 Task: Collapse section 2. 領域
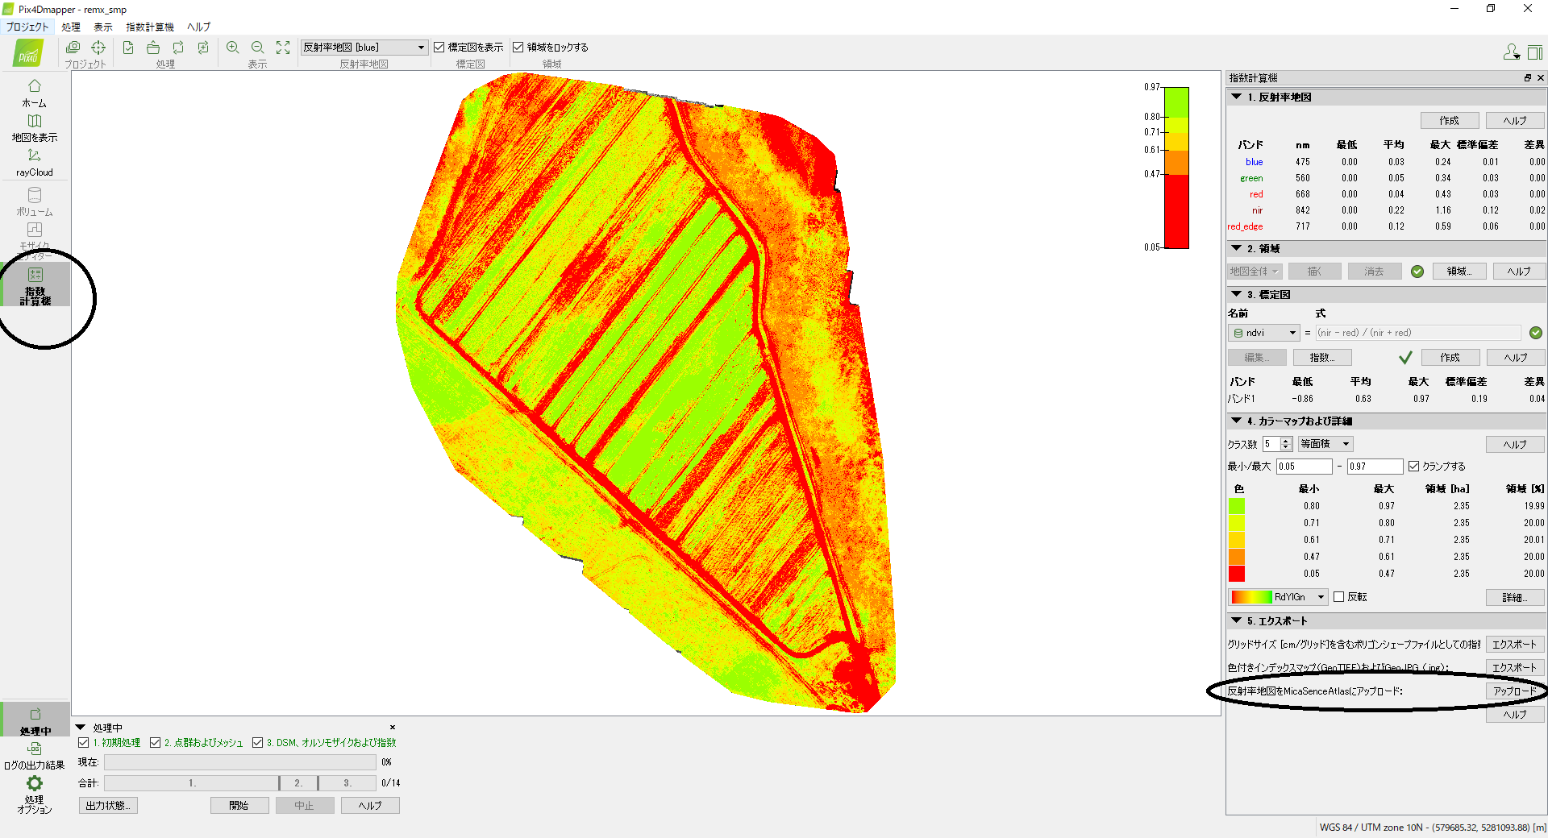click(x=1237, y=248)
